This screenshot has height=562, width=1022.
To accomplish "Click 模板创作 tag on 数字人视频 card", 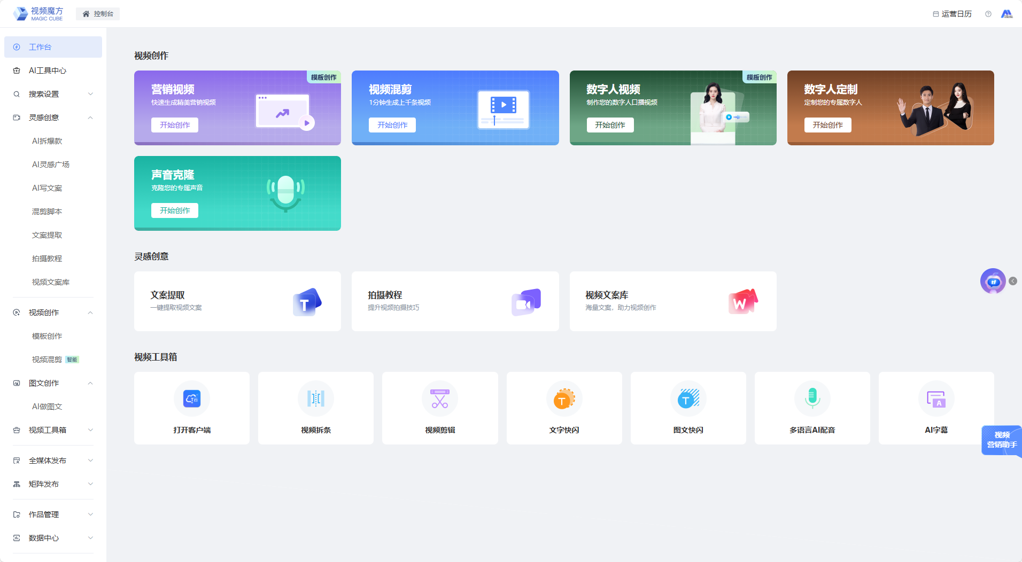I will tap(759, 77).
